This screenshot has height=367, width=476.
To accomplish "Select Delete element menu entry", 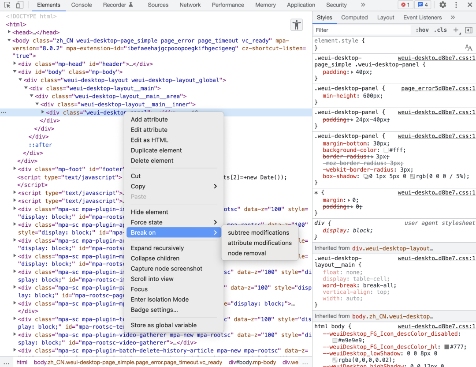I will point(174,161).
